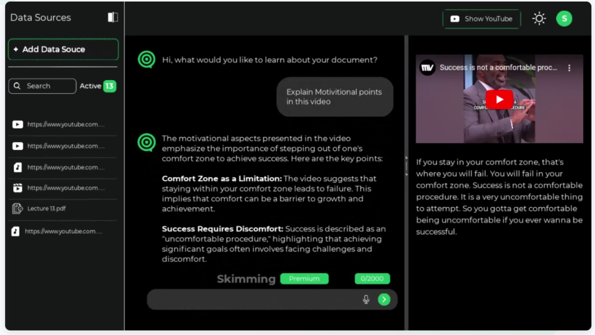Click Add Data Souce button
The image size is (595, 335).
(x=63, y=49)
